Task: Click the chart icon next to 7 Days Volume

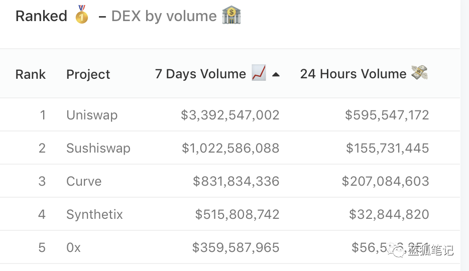Action: [x=259, y=73]
